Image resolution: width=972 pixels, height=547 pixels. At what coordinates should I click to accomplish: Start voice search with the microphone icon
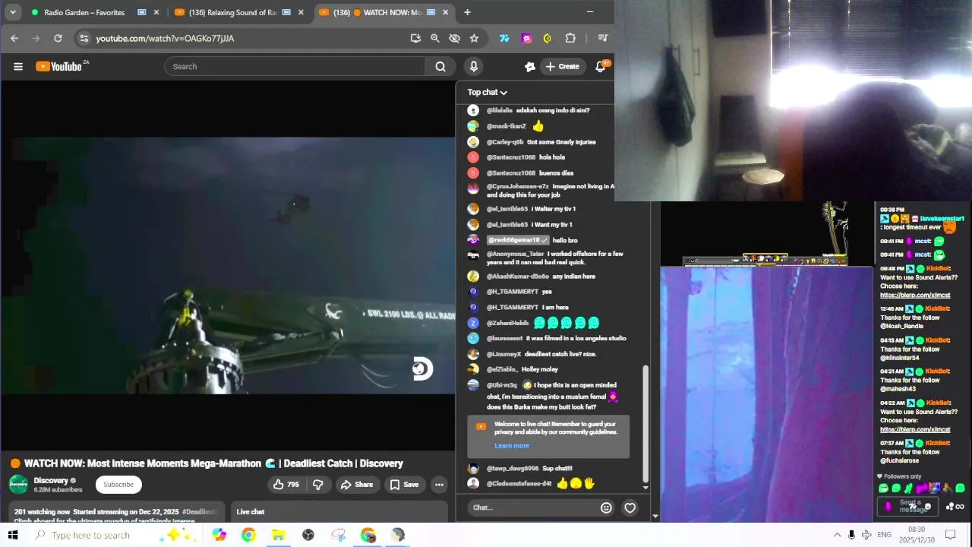click(474, 66)
